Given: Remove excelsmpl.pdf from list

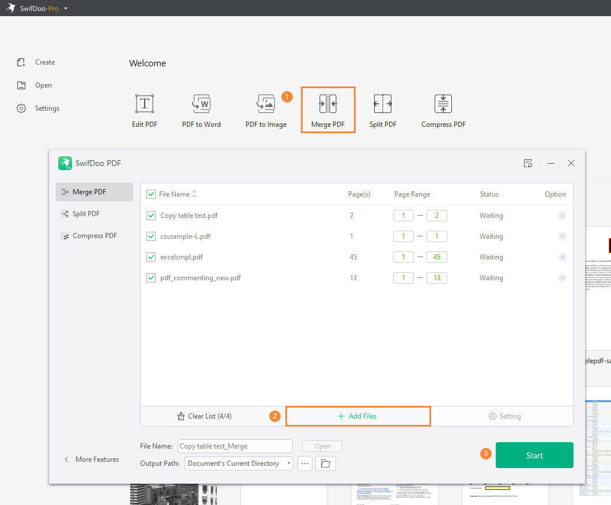Looking at the screenshot, I should point(562,257).
